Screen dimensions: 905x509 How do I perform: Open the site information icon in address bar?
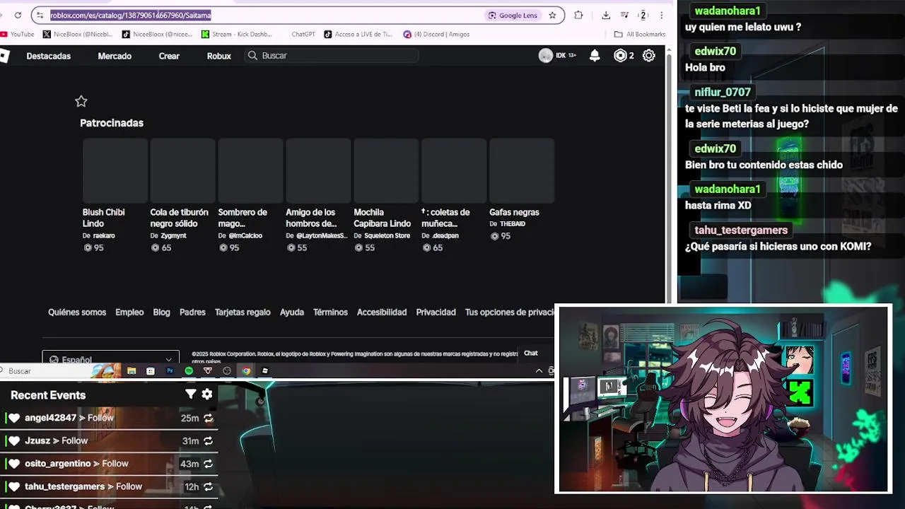click(40, 15)
